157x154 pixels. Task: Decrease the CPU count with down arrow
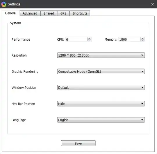coord(89,40)
